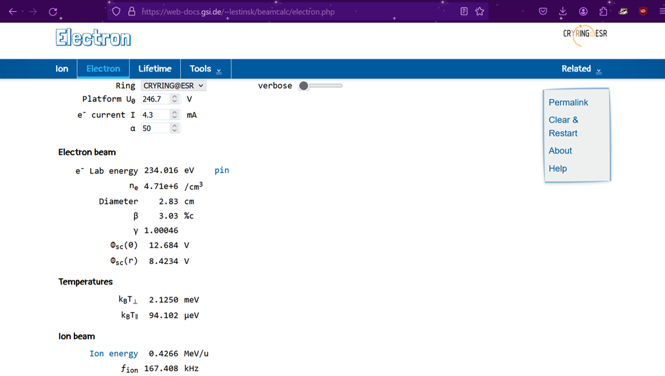Click the Permalink link
The width and height of the screenshot is (665, 376).
[x=568, y=102]
